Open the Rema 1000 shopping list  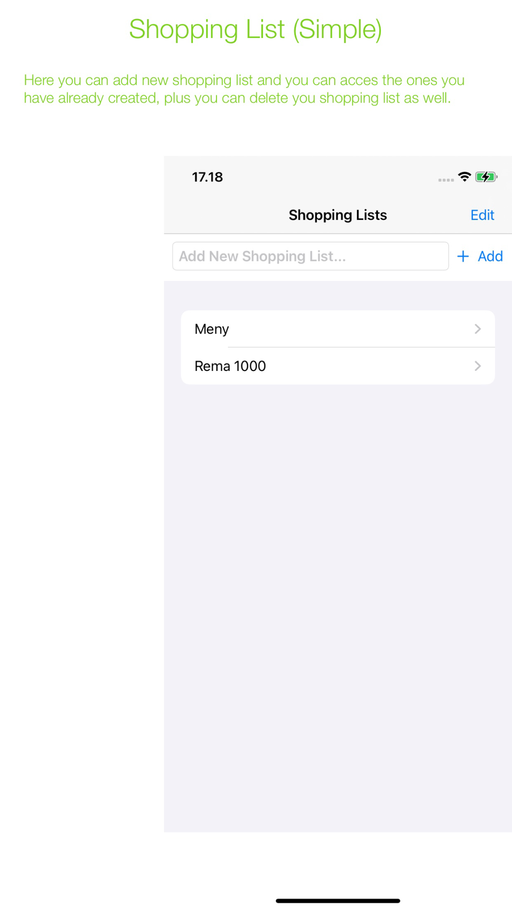pyautogui.click(x=338, y=366)
